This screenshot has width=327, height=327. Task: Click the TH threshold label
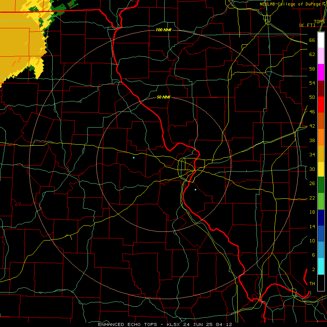point(312,283)
